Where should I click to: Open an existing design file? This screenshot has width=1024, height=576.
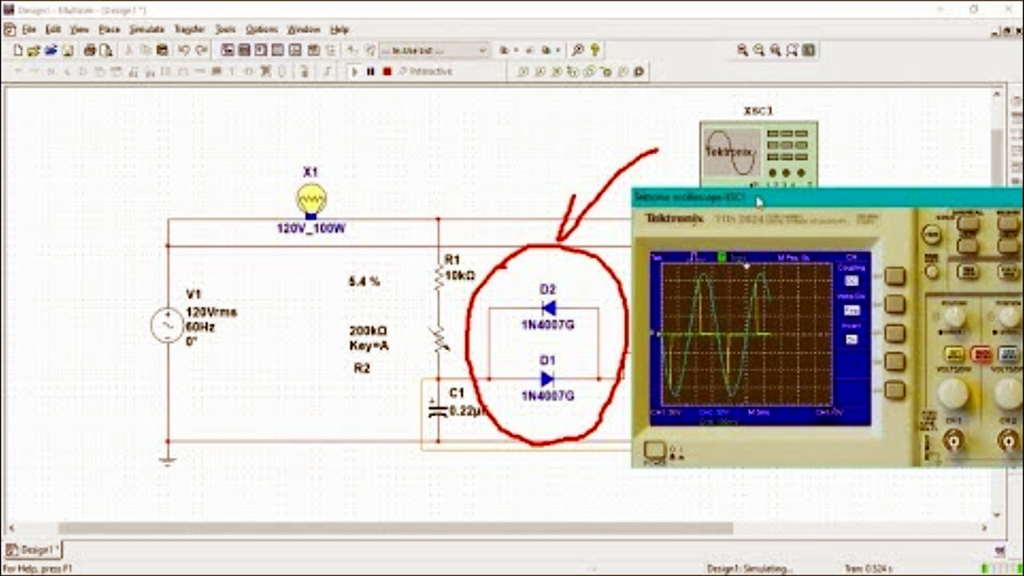[x=34, y=50]
